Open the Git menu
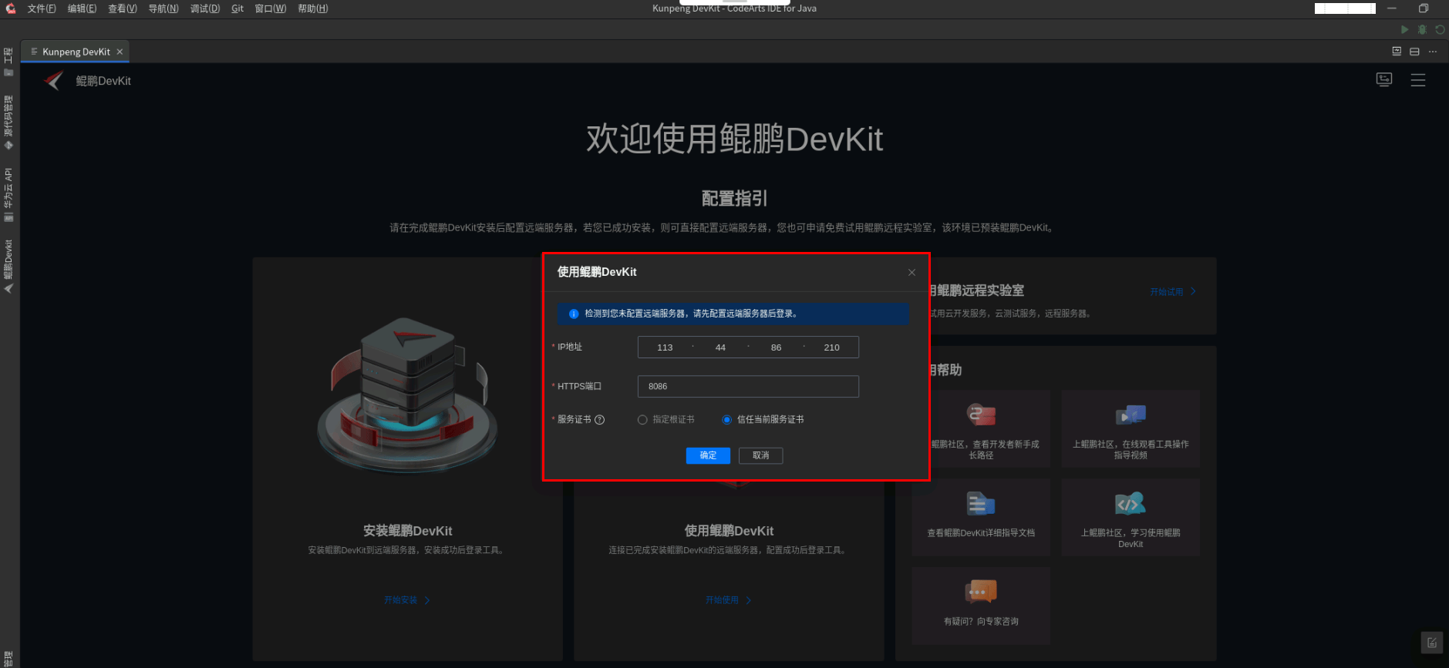This screenshot has width=1449, height=668. tap(238, 8)
